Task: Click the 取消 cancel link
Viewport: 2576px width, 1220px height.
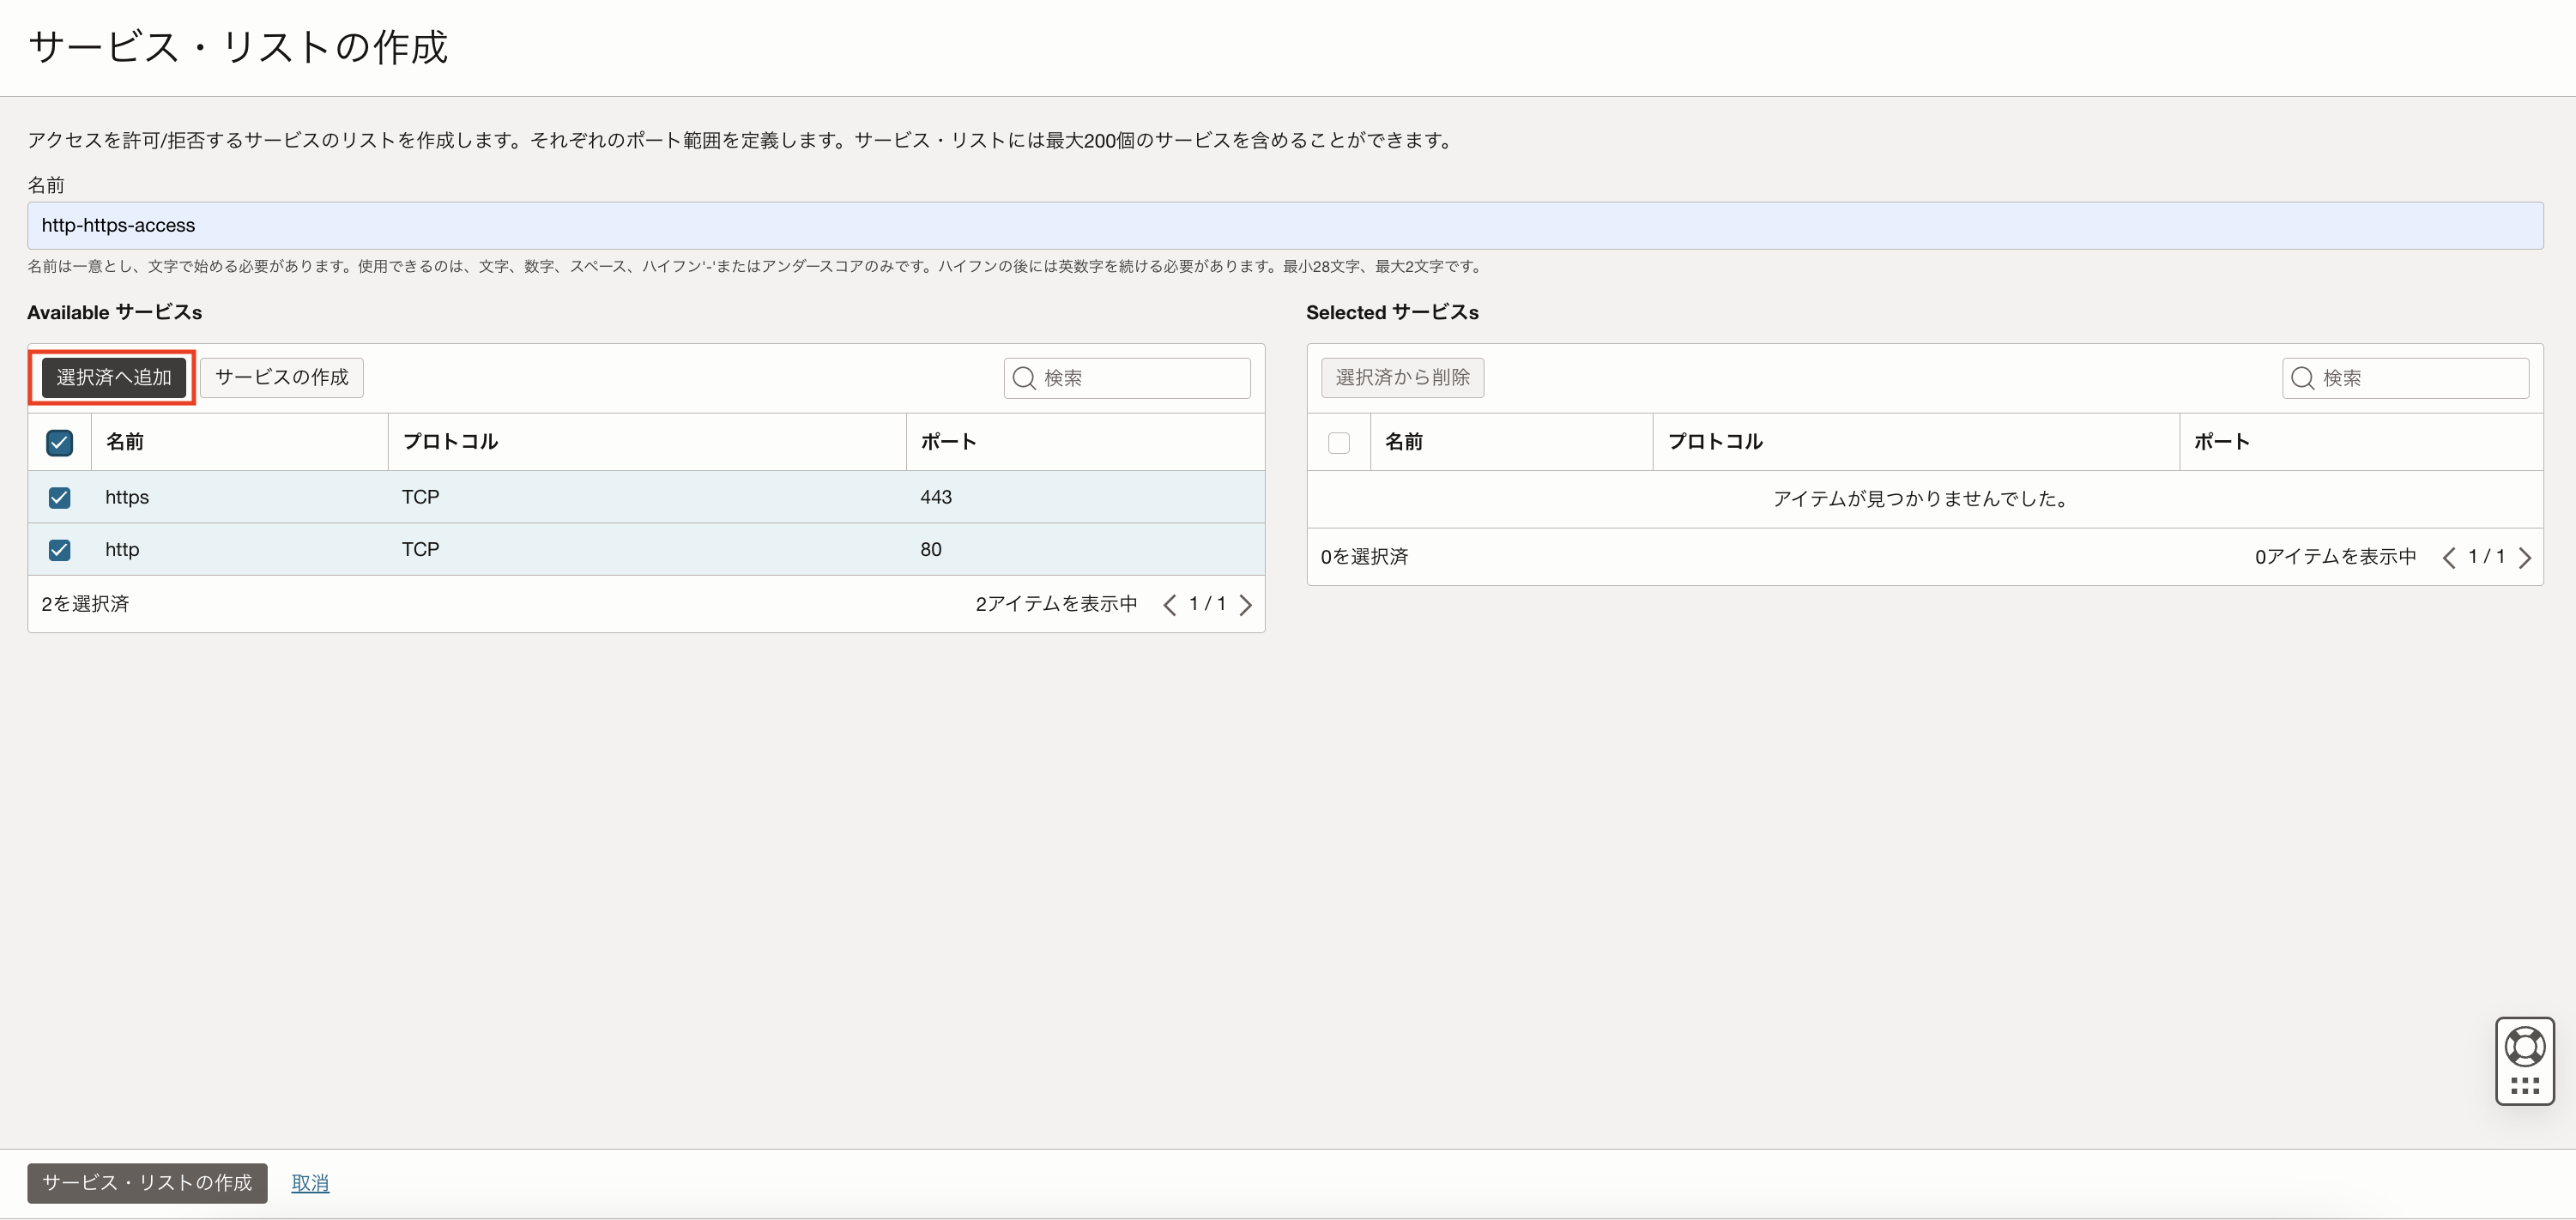Action: (310, 1183)
